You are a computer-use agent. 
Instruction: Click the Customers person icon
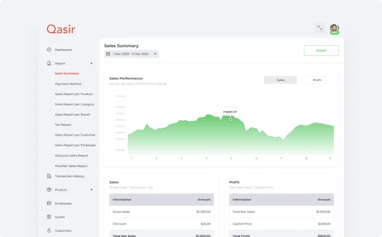tap(49, 230)
